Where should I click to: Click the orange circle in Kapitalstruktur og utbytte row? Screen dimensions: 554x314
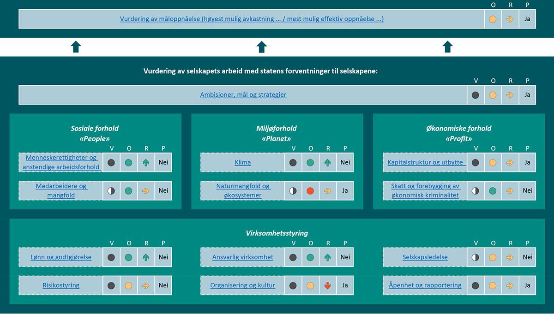(x=493, y=162)
